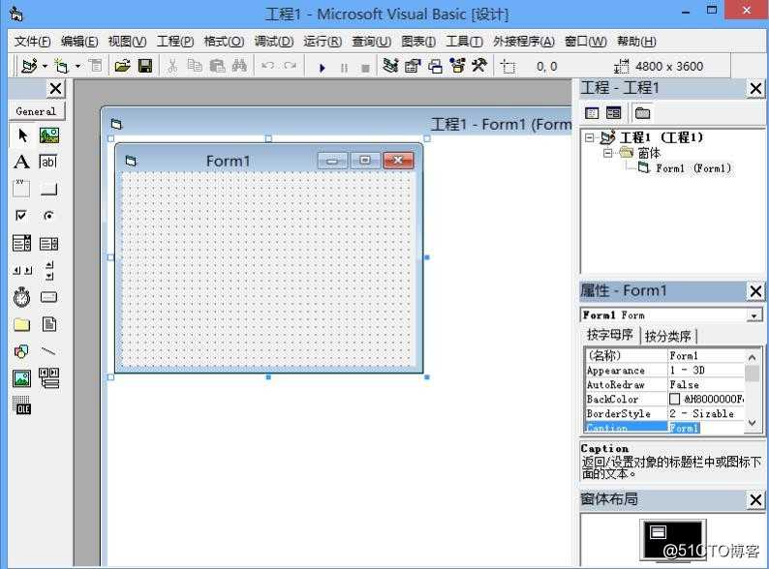Screen dimensions: 769x569
Task: Open the Form Layout Window toolbar icon
Action: [x=435, y=66]
